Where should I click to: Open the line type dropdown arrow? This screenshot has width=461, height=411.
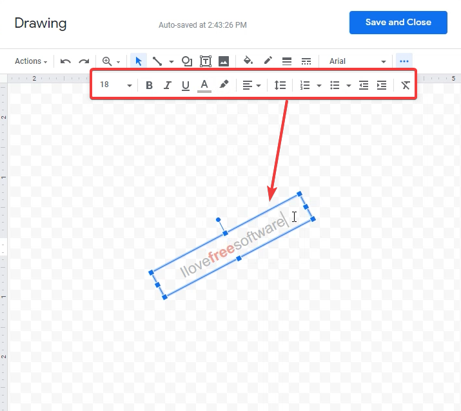pyautogui.click(x=172, y=62)
